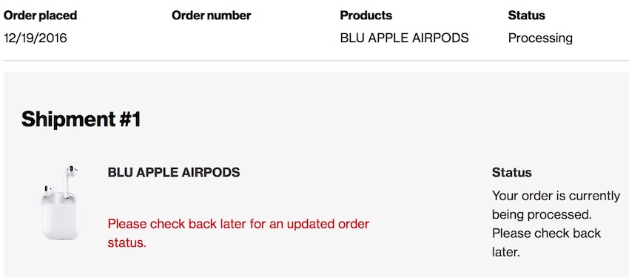The width and height of the screenshot is (629, 277).
Task: Click the AirPod earbud above the case
Action: coord(70,179)
